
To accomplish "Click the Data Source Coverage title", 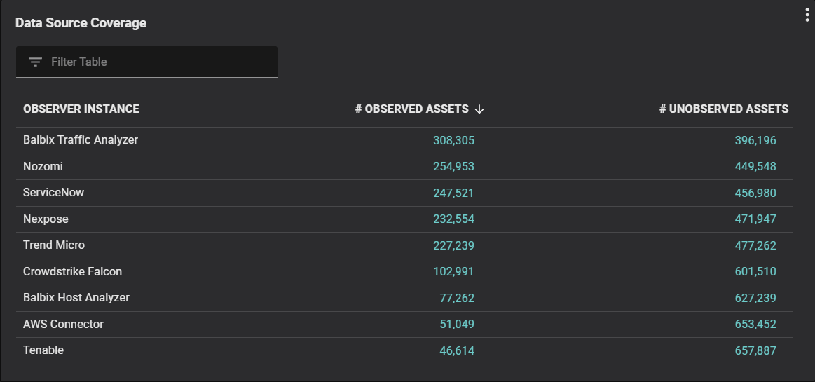I will [x=81, y=23].
